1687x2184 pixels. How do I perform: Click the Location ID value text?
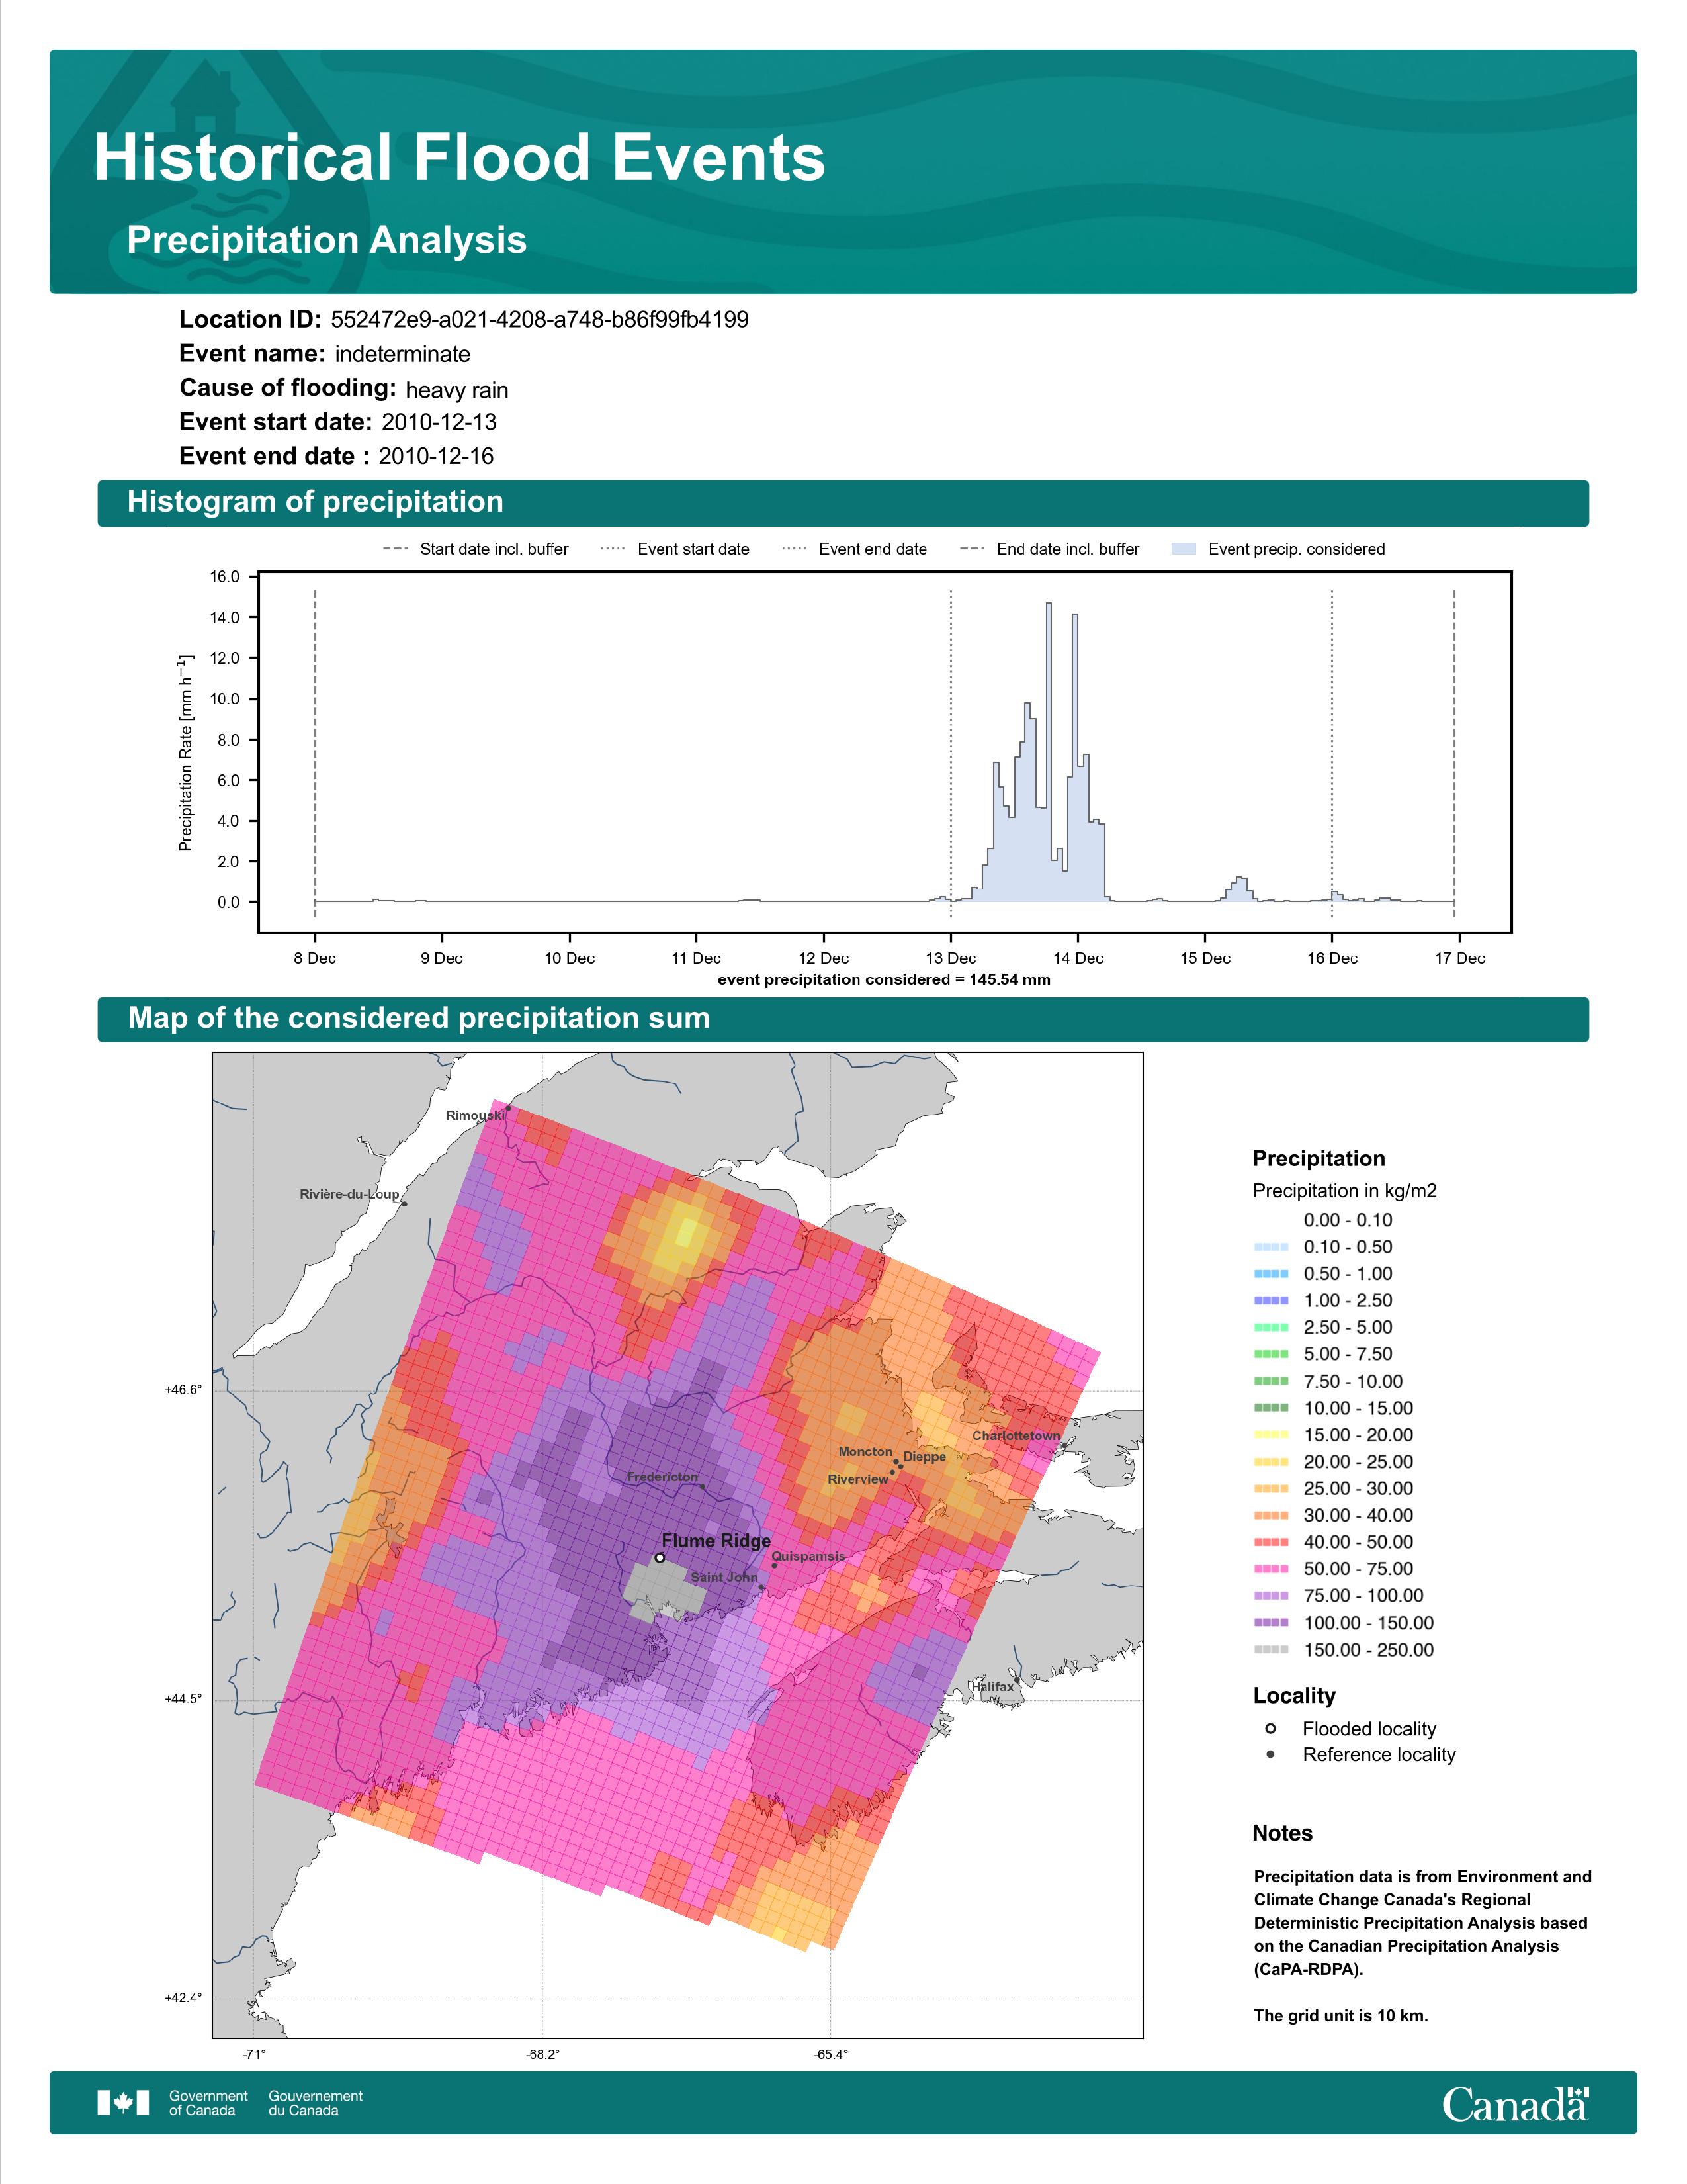click(x=540, y=320)
